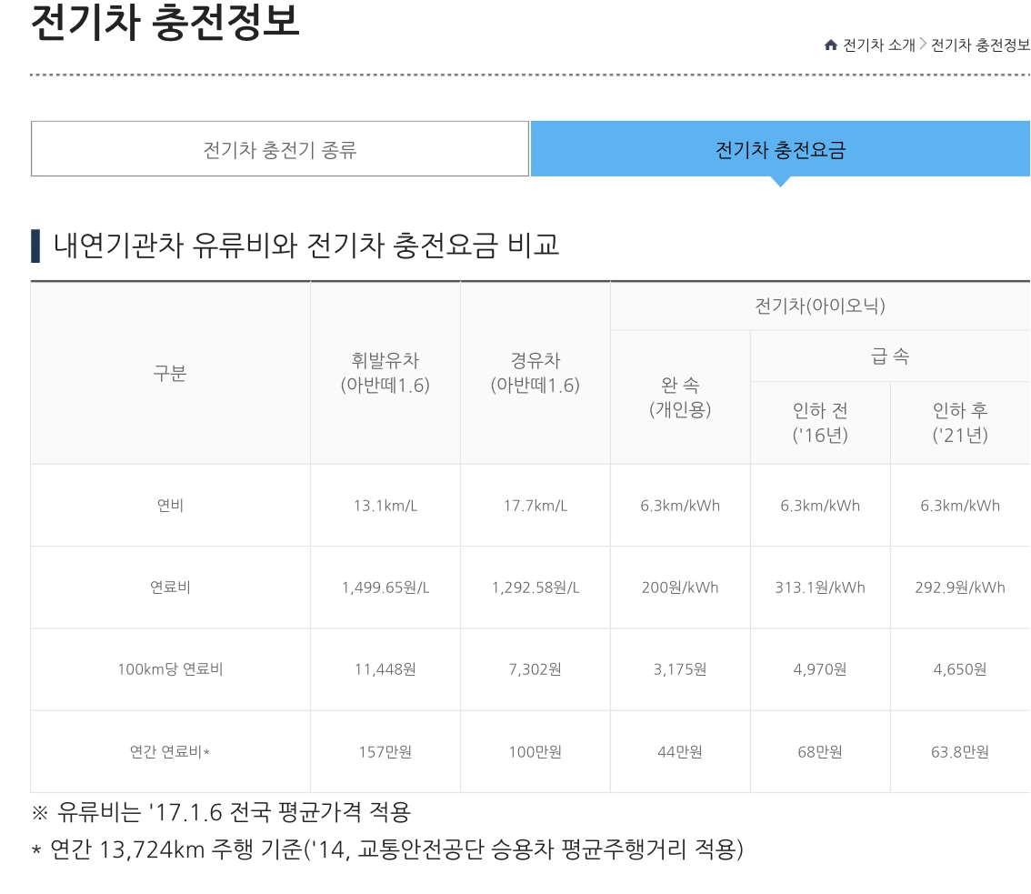This screenshot has width=1031, height=894.
Task: Click the 전기차(아이오닉) group header
Action: 820,306
